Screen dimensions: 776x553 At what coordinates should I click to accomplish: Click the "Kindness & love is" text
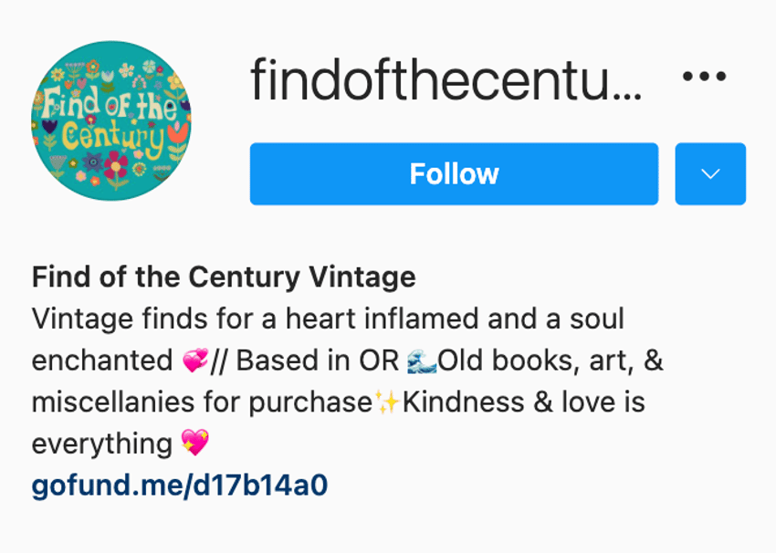[x=524, y=402]
